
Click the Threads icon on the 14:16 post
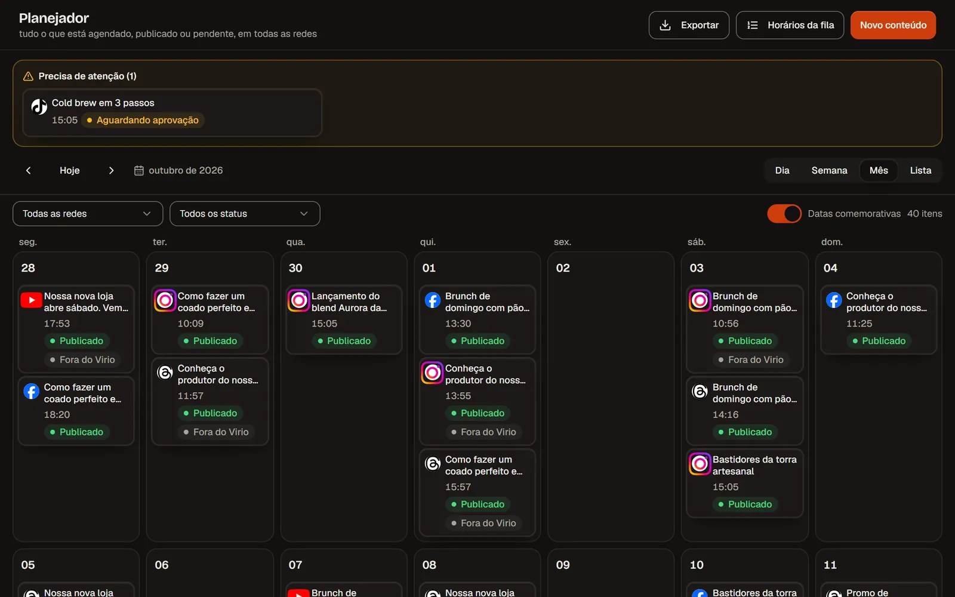click(x=700, y=391)
